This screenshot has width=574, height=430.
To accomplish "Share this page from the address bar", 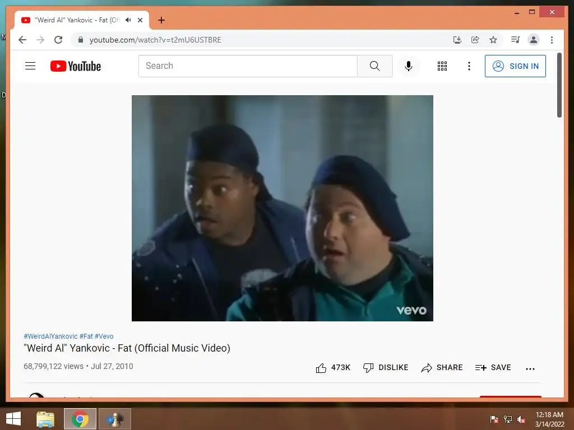I will click(475, 40).
